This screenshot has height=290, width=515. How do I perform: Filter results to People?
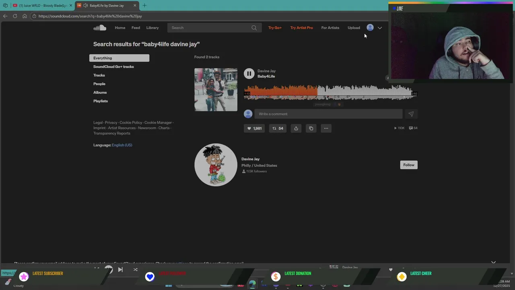[99, 84]
